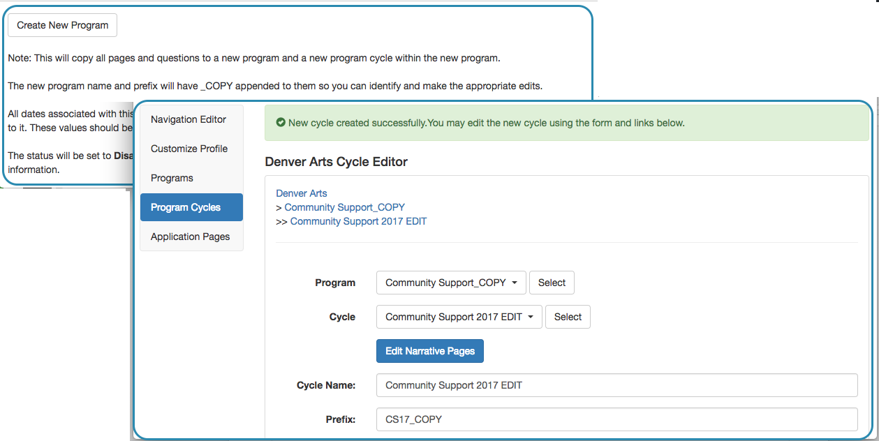The height and width of the screenshot is (441, 879).
Task: Click the green success notification banner
Action: 567,123
